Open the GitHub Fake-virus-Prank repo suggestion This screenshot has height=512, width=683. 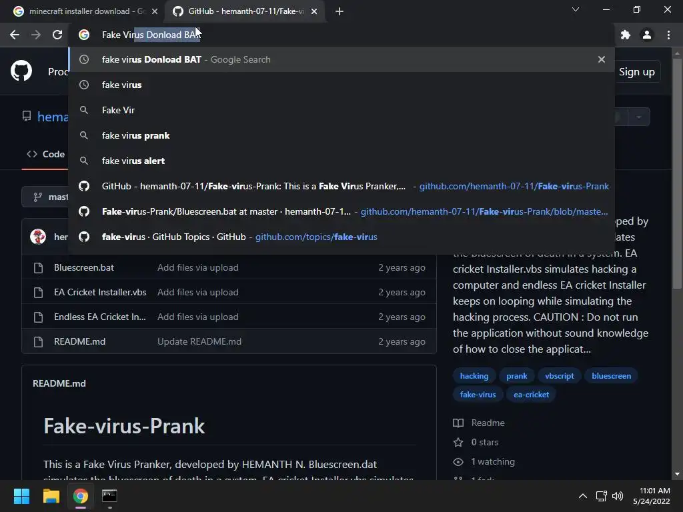click(341, 186)
